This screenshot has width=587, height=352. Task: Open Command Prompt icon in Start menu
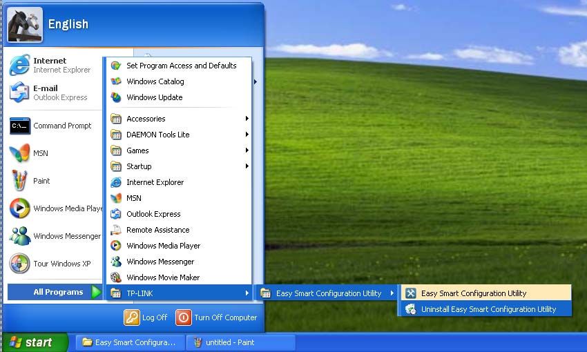coord(19,126)
